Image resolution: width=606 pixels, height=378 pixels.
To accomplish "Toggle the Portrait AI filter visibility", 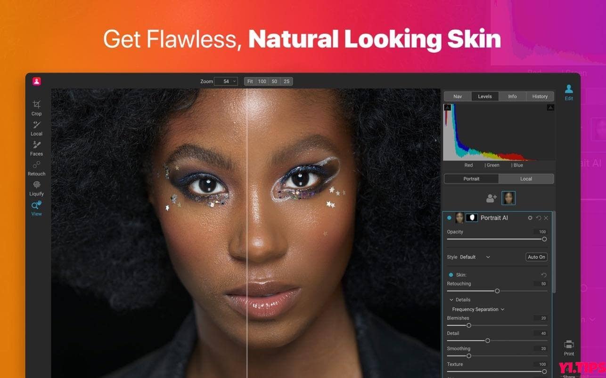I will tap(450, 218).
